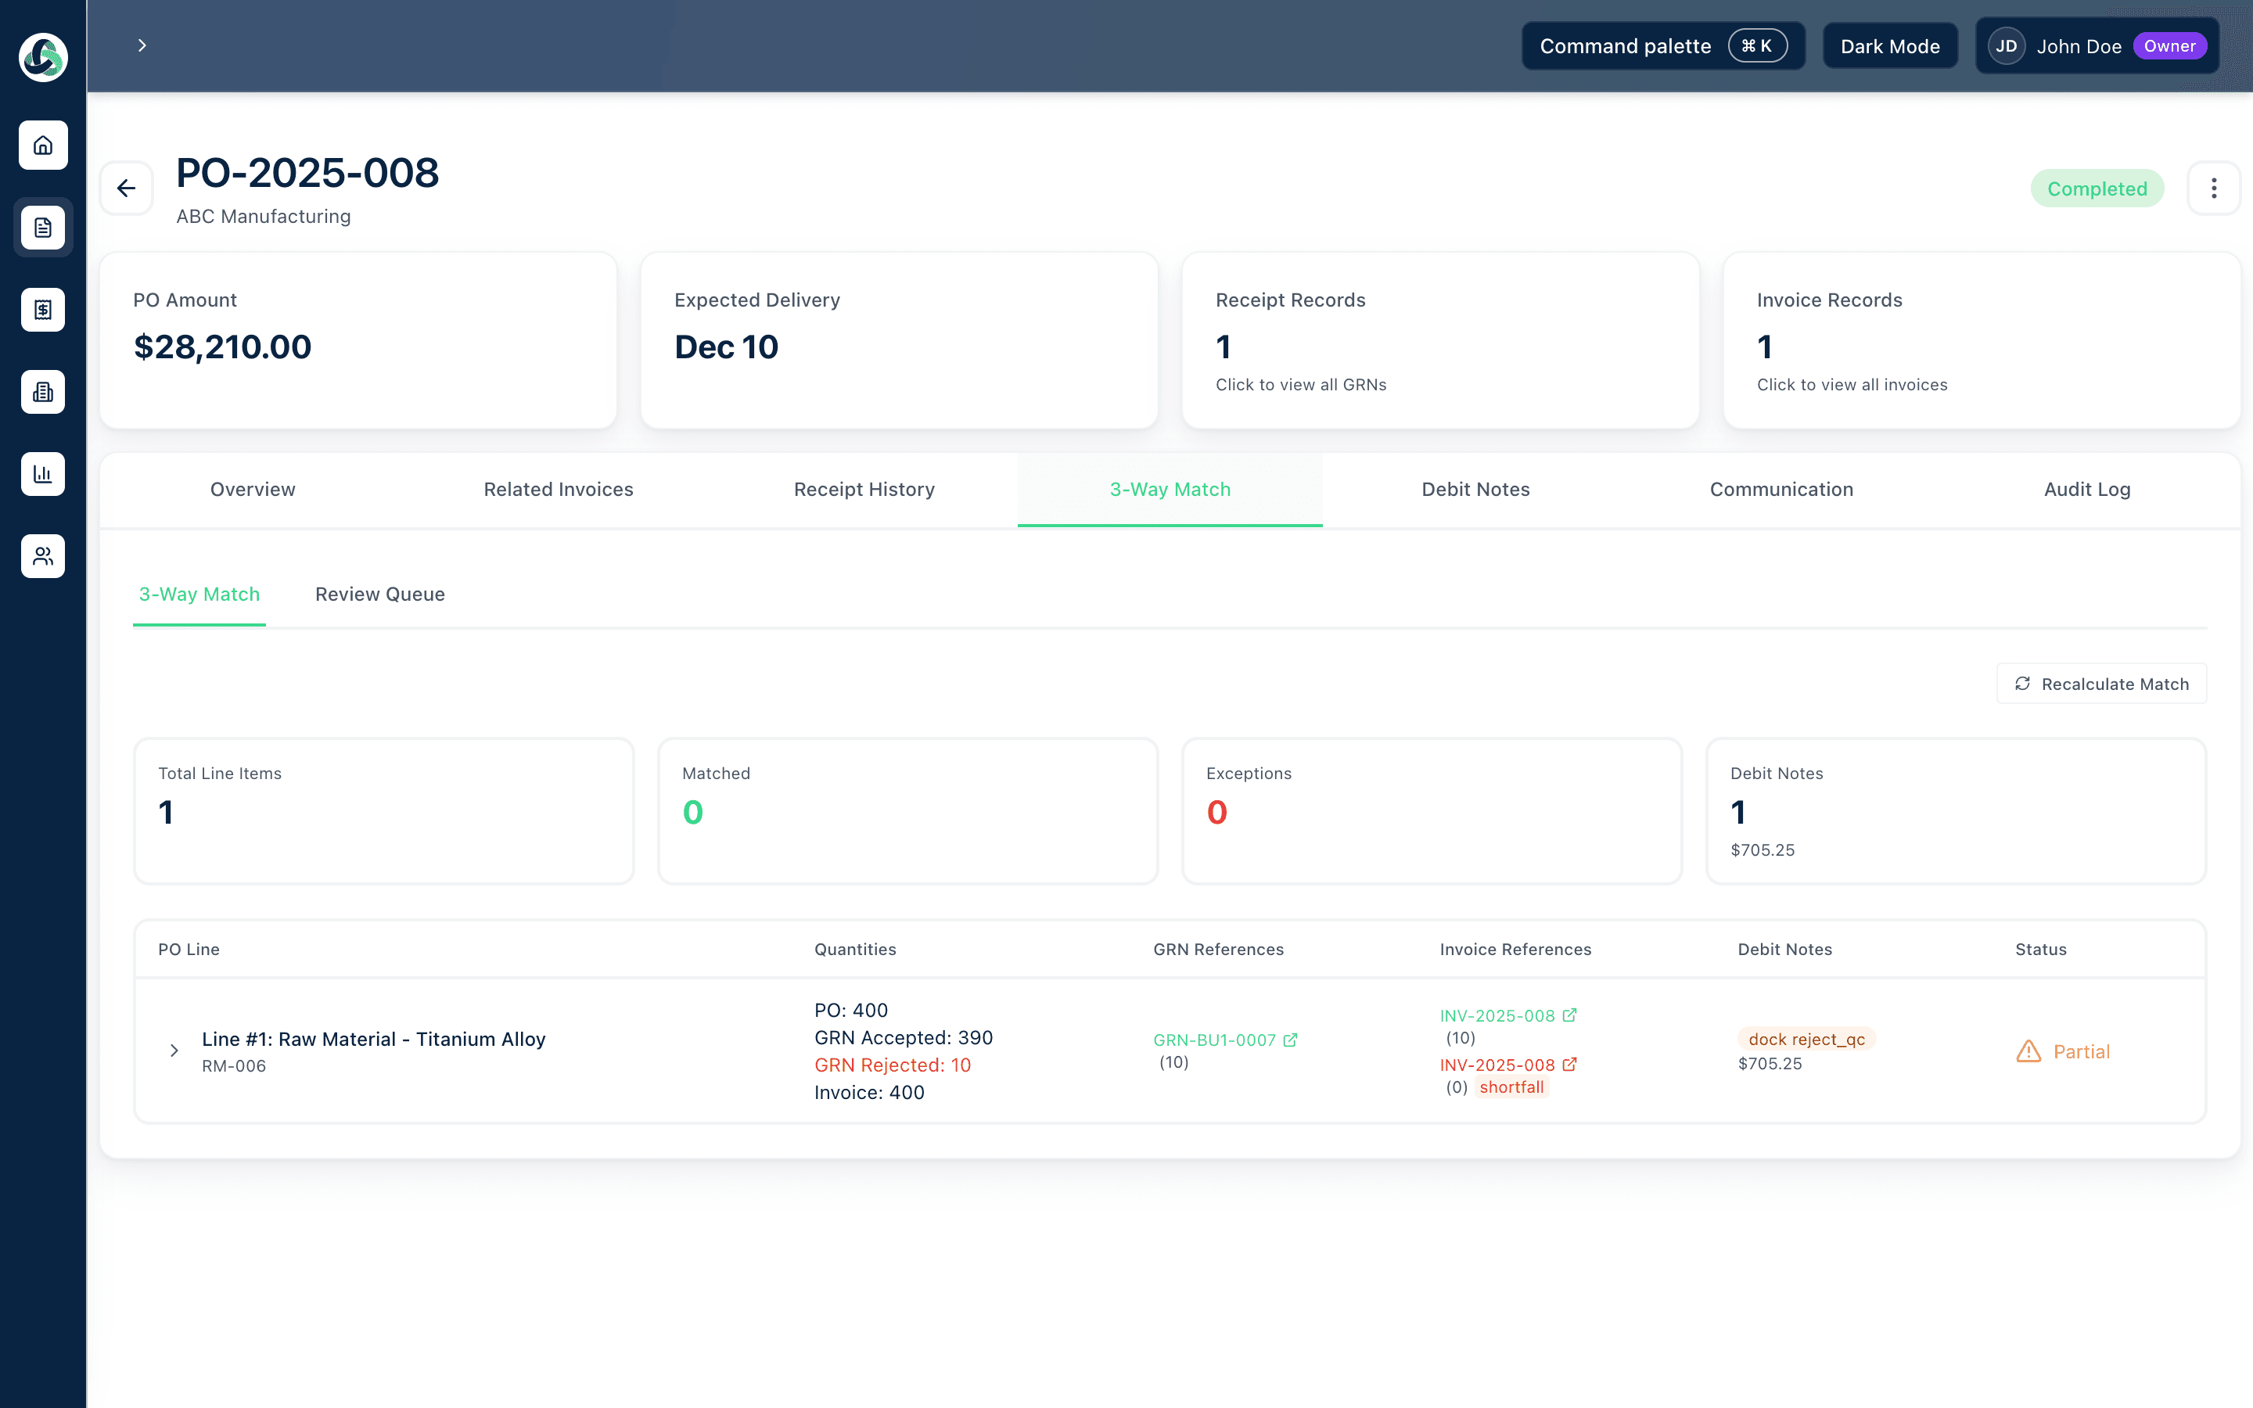Open the invoices dollar-receipt icon in sidebar
The image size is (2253, 1408).
[43, 309]
